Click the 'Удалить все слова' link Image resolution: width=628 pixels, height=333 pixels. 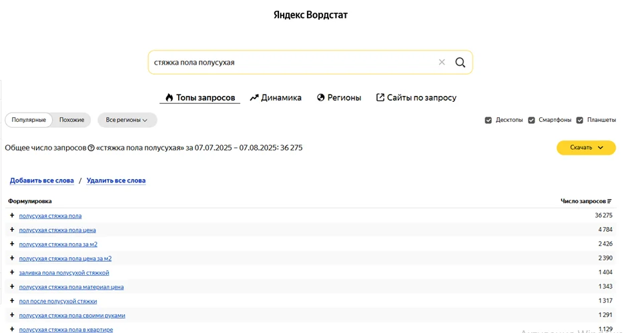click(115, 180)
